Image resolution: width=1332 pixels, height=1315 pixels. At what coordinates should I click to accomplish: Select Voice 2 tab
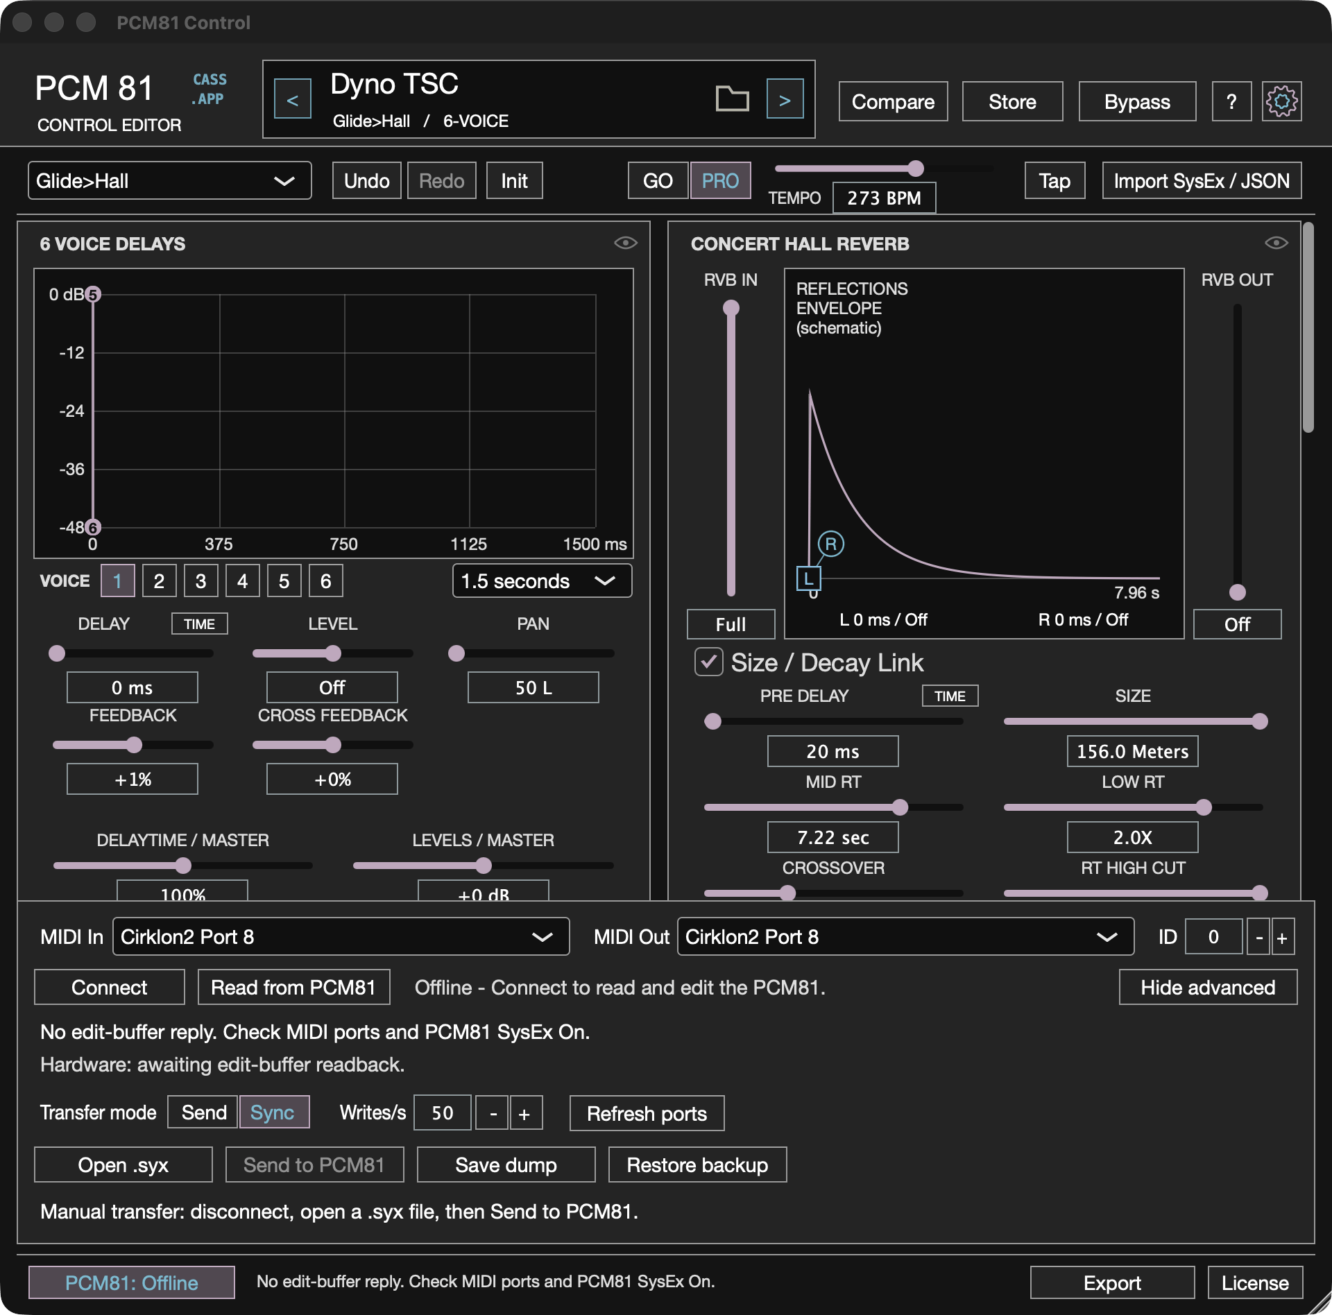(160, 581)
